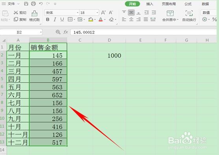Increase font size with the larger A icon
This screenshot has height=155, width=219.
coord(103,13)
